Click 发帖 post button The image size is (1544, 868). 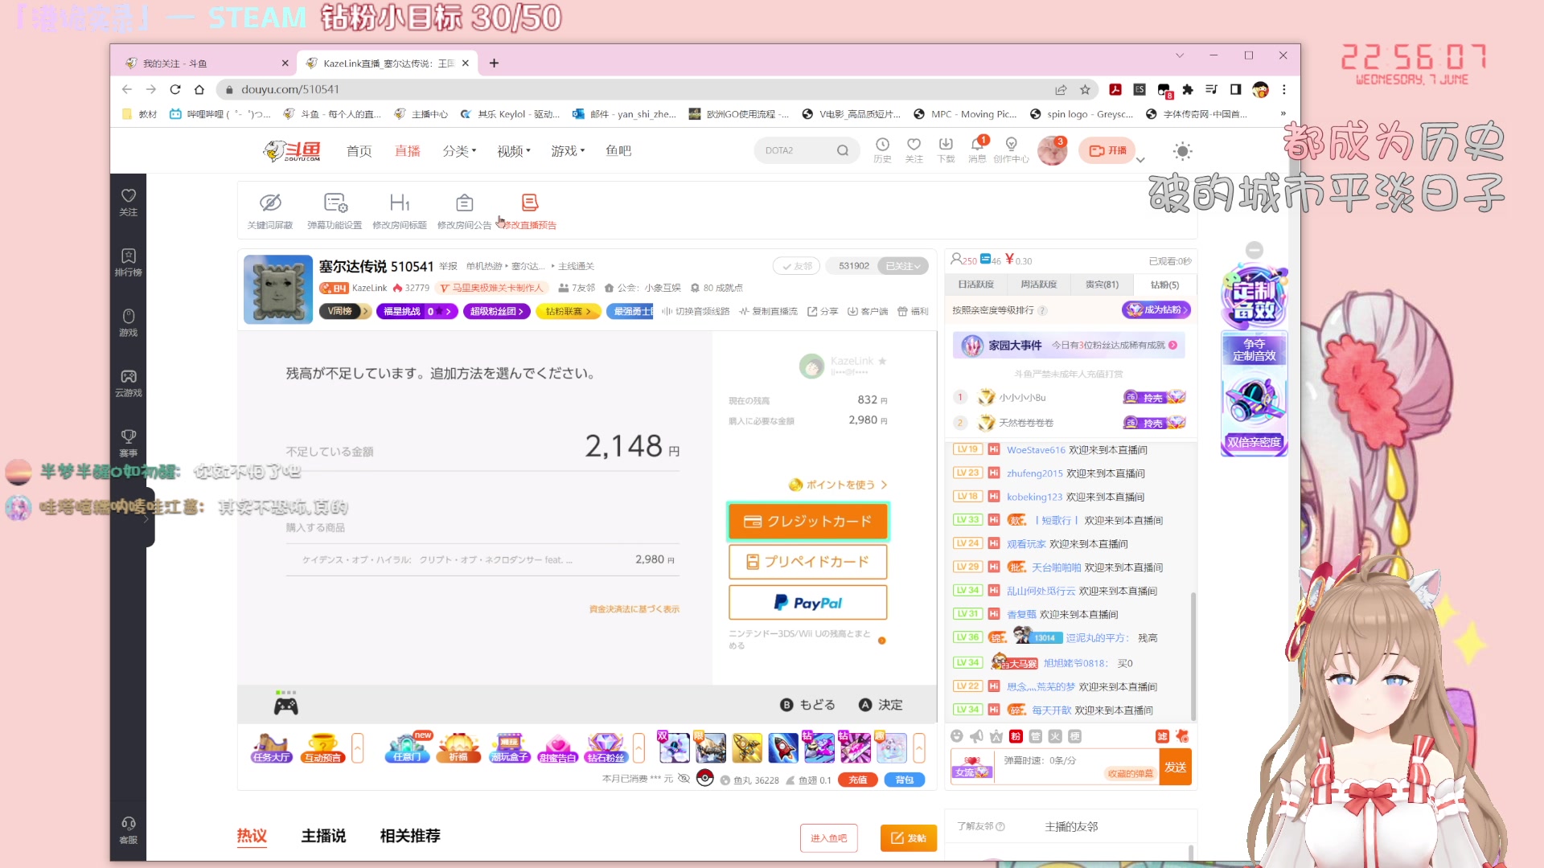(x=909, y=838)
